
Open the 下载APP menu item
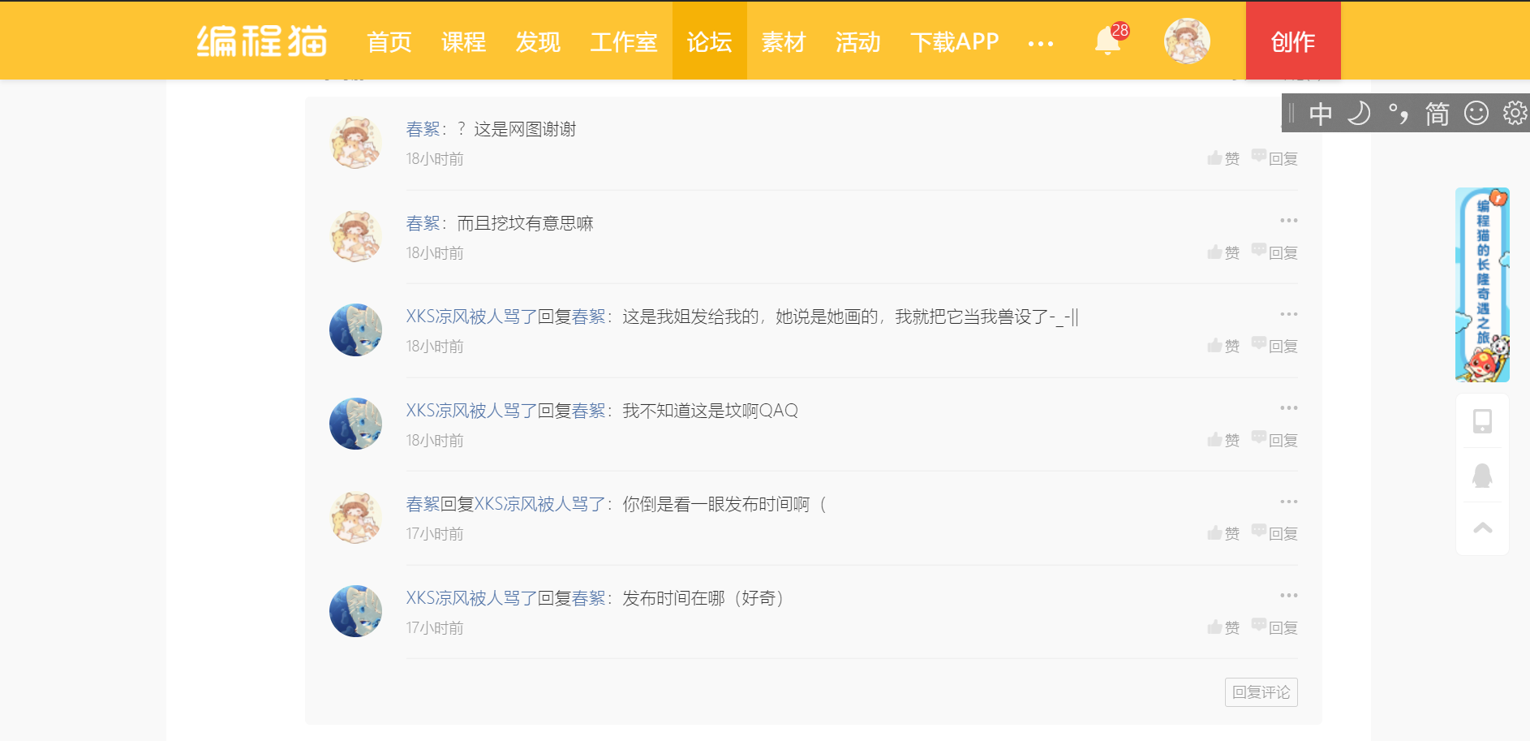[955, 41]
